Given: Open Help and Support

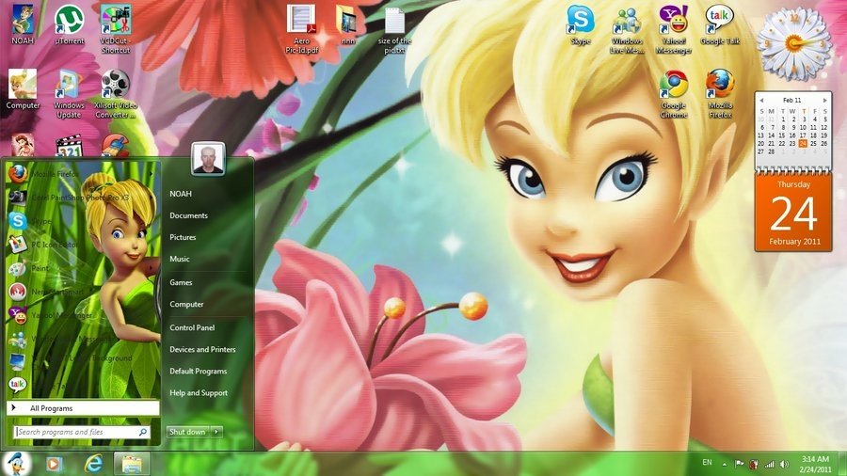Looking at the screenshot, I should [199, 393].
